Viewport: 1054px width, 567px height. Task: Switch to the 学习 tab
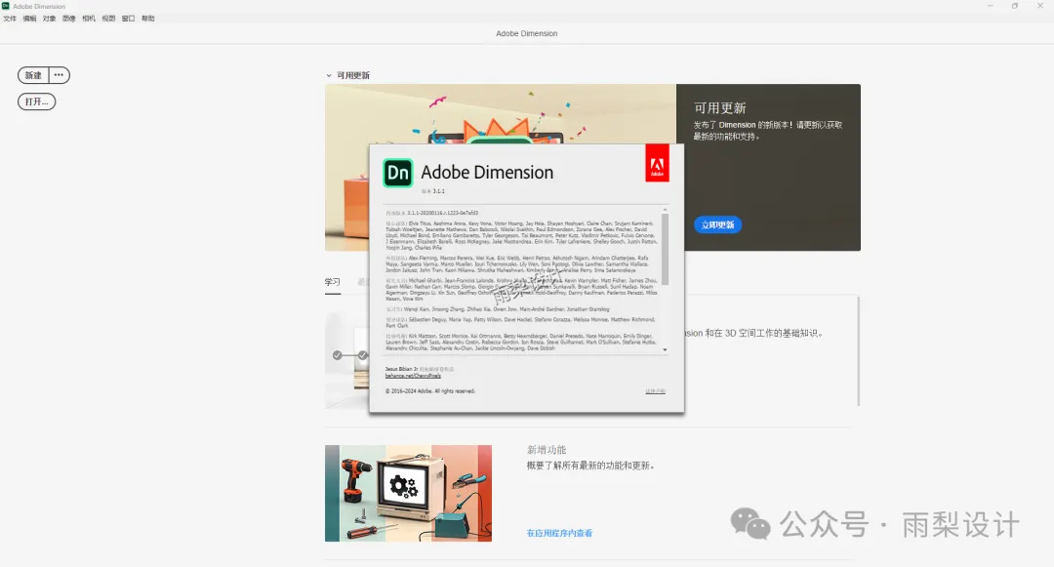pos(332,282)
